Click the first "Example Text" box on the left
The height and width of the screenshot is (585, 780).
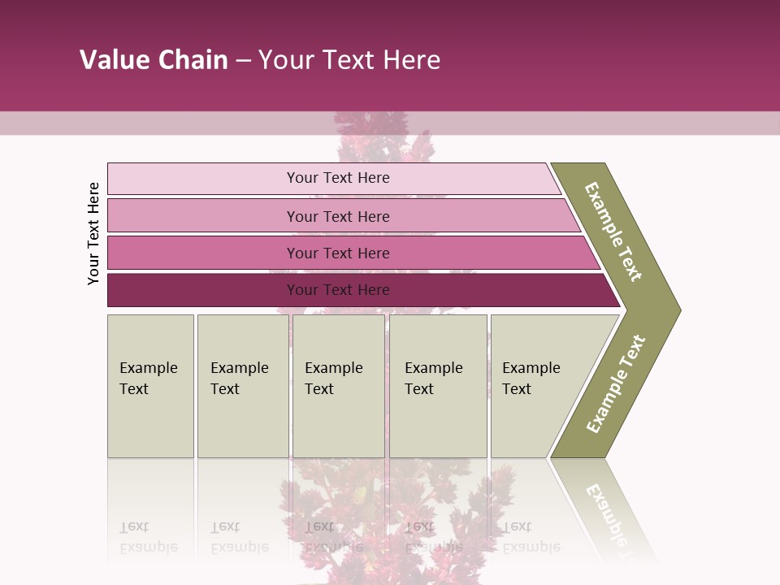point(150,386)
